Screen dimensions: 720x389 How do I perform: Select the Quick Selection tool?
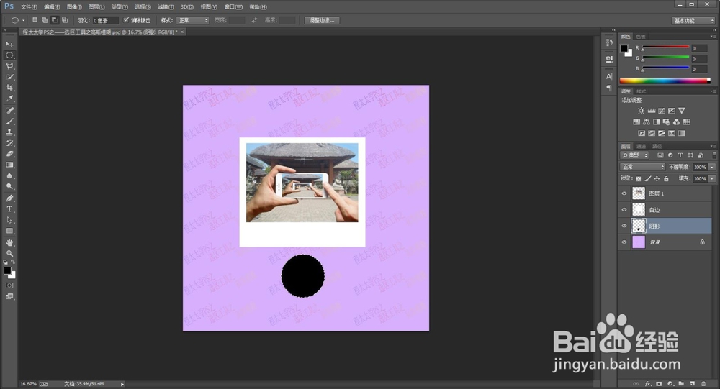pos(9,77)
